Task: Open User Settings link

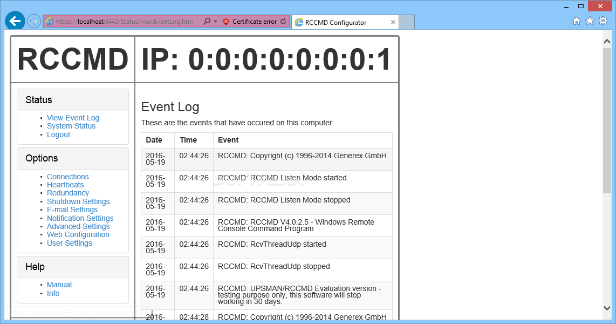Action: pyautogui.click(x=70, y=243)
